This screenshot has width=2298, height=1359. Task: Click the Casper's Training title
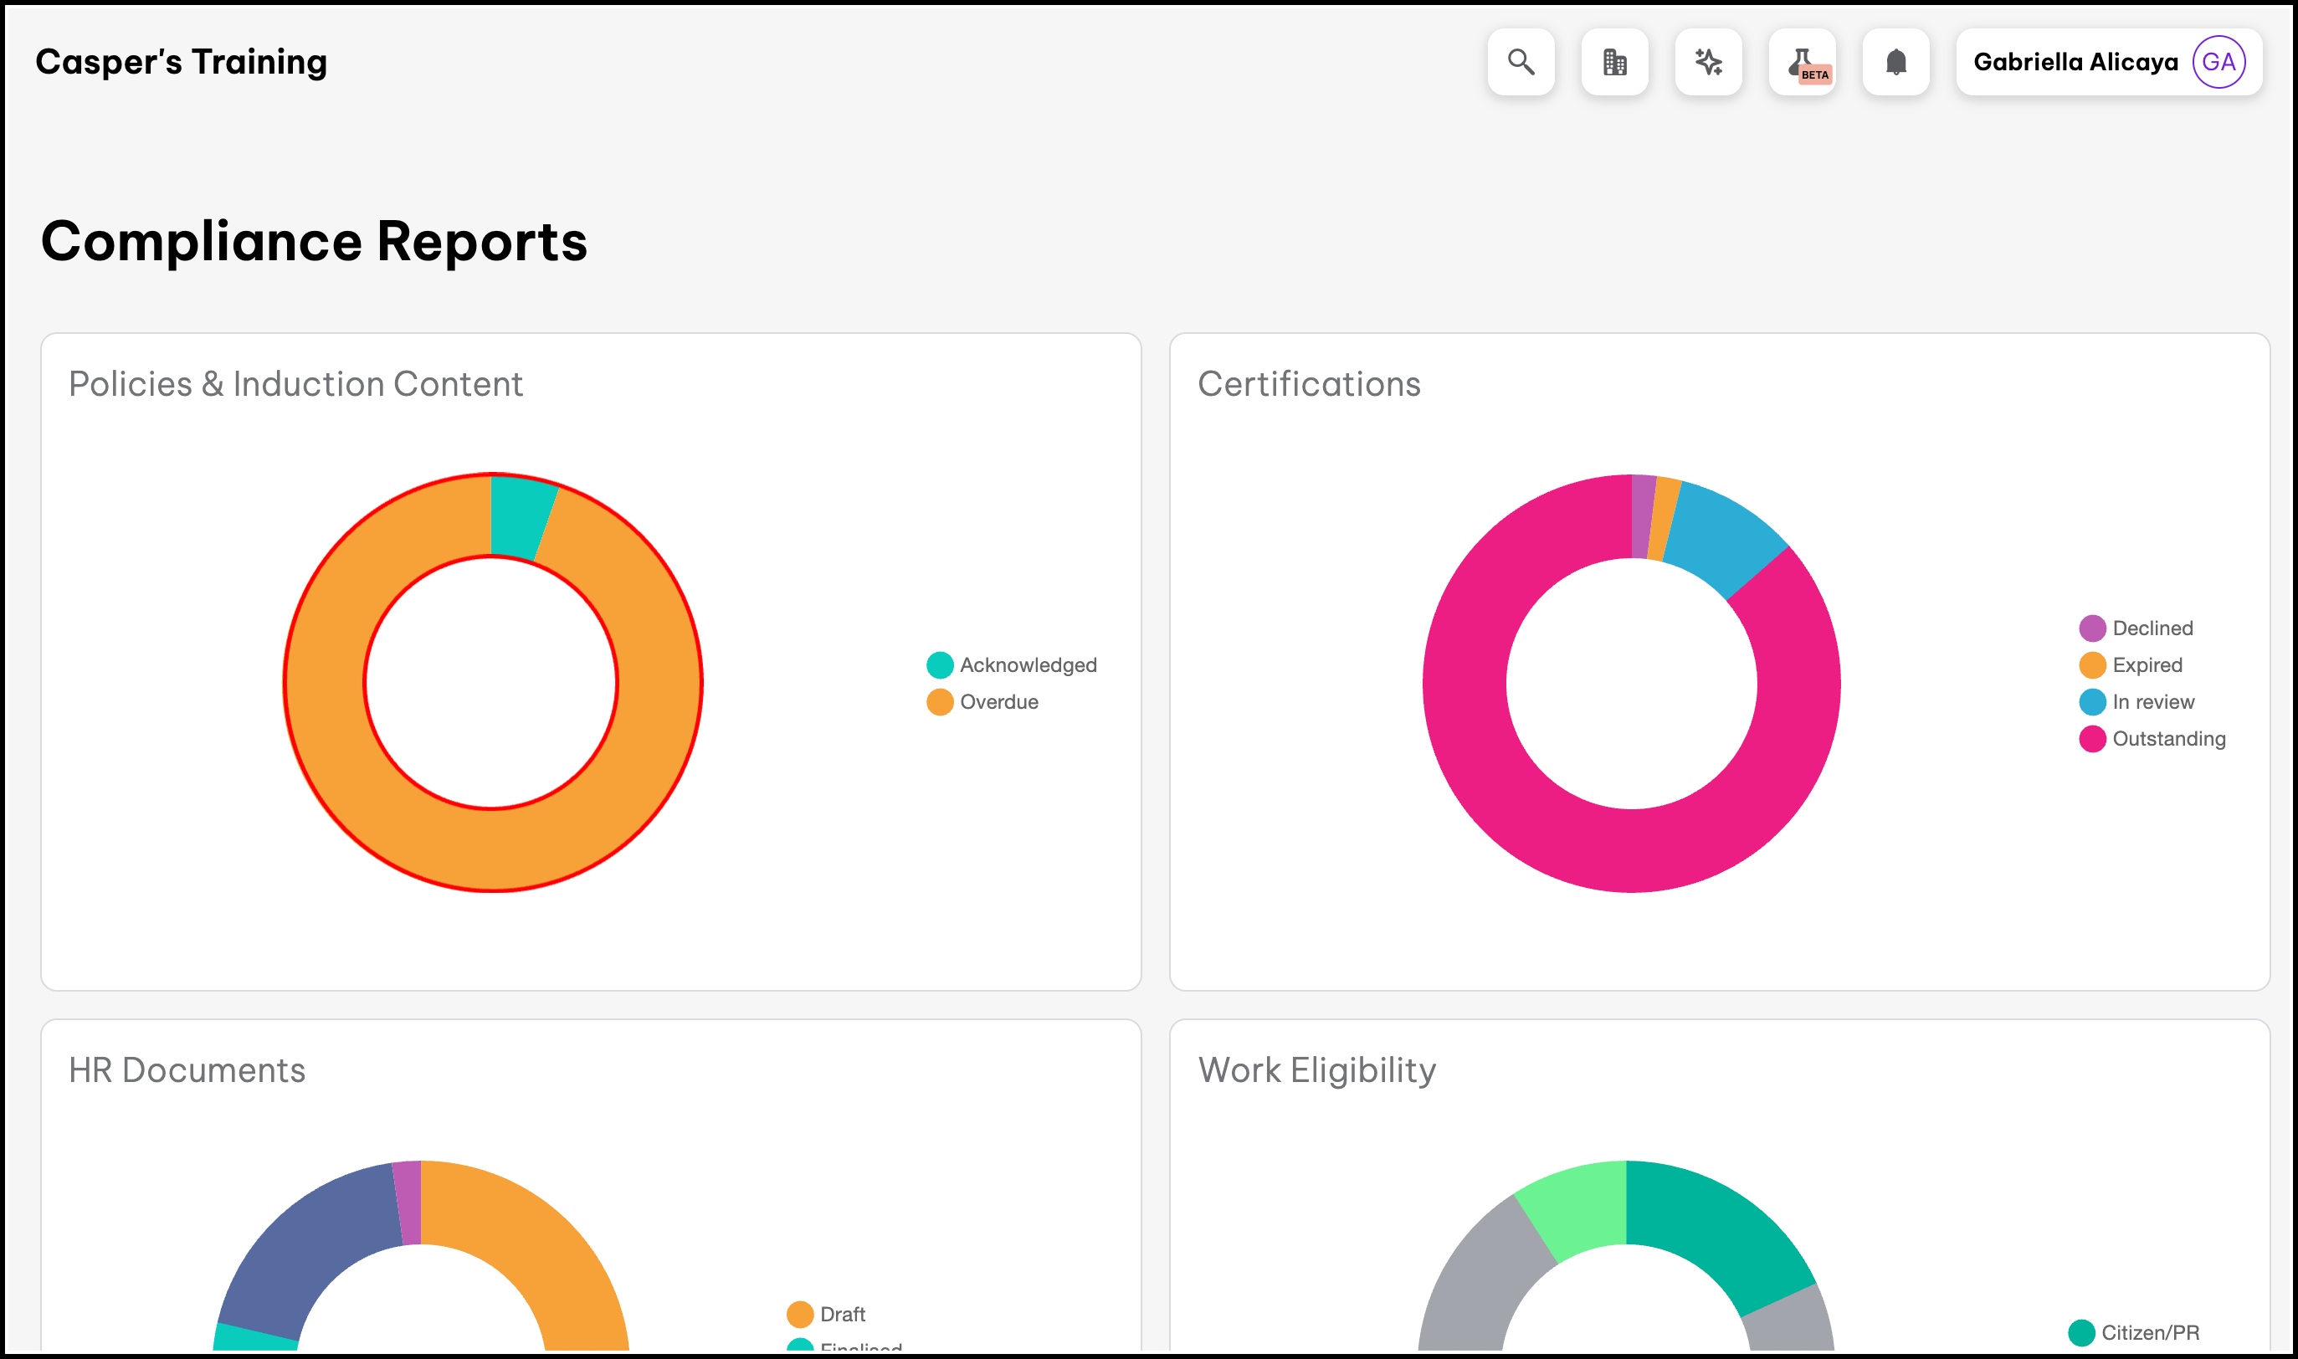(x=182, y=61)
